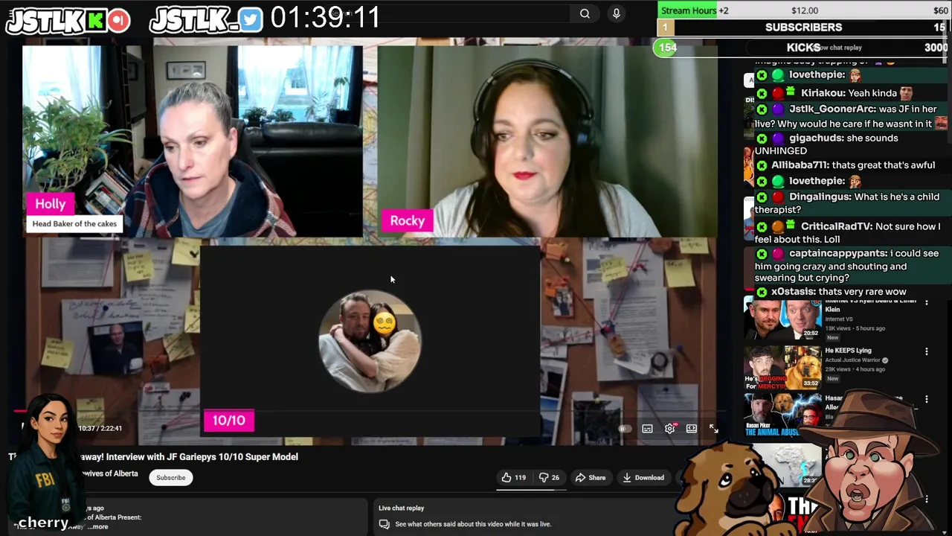Open the player settings gear

tap(669, 429)
